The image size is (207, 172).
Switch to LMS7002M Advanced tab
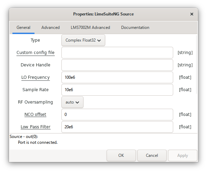point(90,28)
